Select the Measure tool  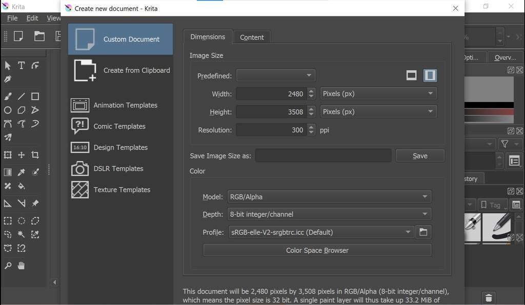(21, 203)
